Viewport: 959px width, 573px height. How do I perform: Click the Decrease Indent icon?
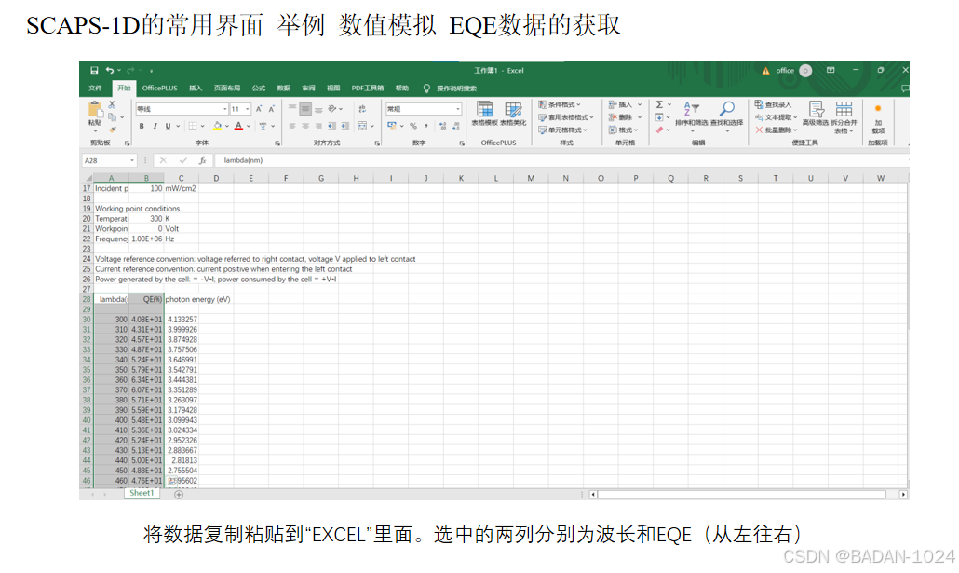coord(331,126)
